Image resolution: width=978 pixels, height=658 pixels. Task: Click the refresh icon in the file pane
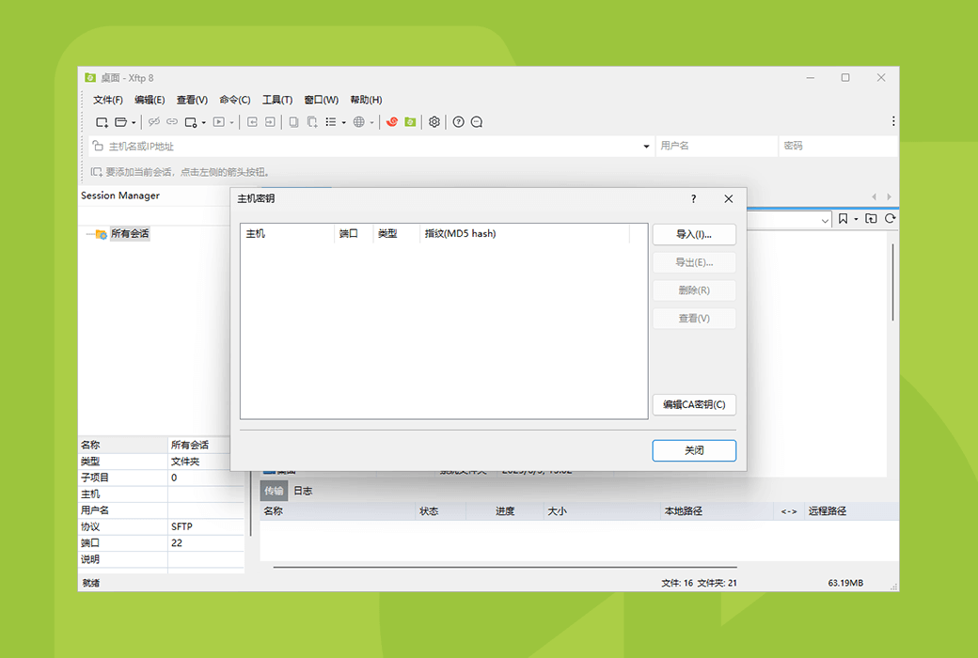click(x=890, y=218)
